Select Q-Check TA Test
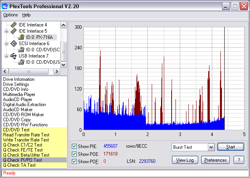 [x=34, y=165]
